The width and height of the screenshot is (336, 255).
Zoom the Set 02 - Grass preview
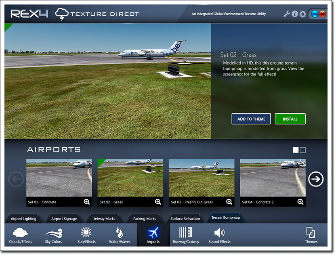(x=158, y=202)
